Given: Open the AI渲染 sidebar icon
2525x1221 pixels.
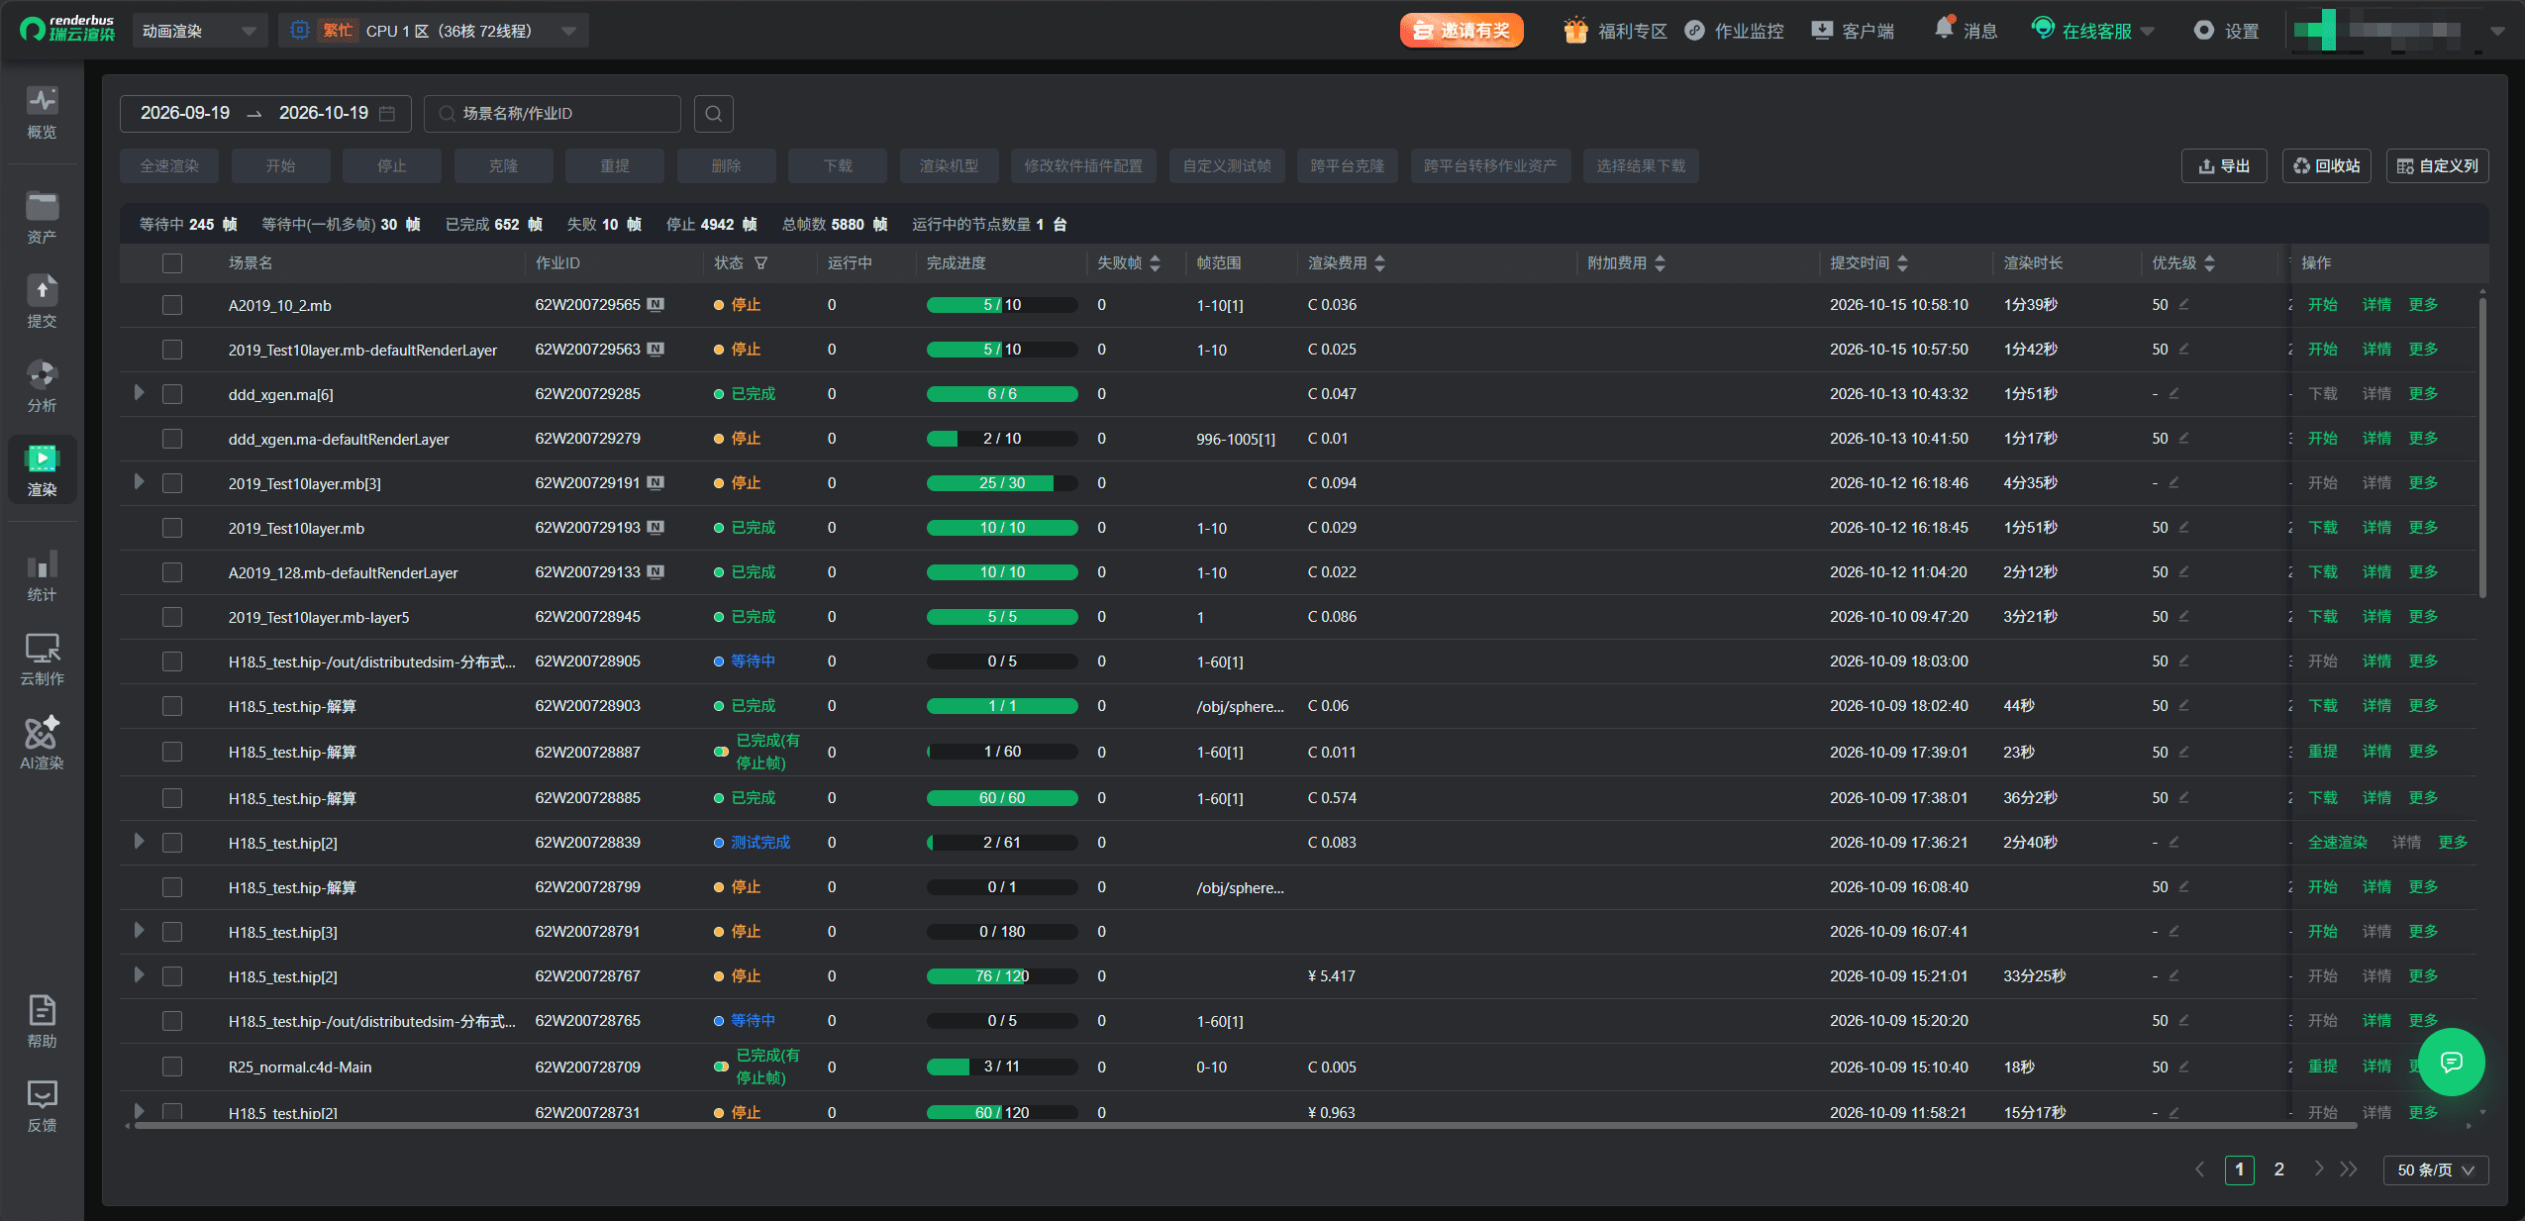Looking at the screenshot, I should point(42,743).
